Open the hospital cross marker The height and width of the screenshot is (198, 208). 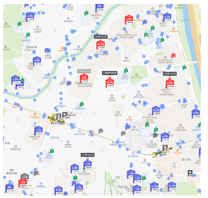(190, 172)
